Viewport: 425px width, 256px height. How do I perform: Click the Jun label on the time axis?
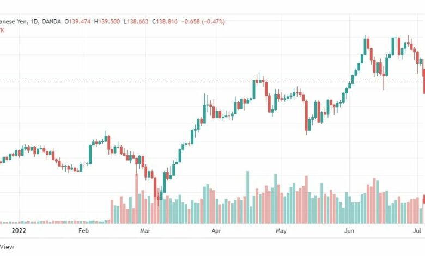click(349, 231)
